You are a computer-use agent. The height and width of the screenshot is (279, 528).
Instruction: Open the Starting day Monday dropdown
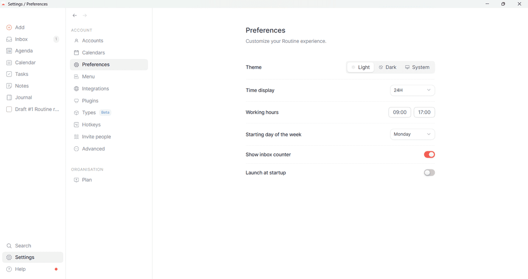pyautogui.click(x=413, y=134)
